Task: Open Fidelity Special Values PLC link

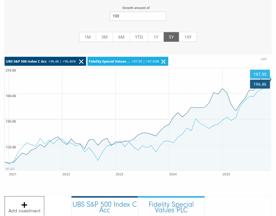Action: coord(171,207)
